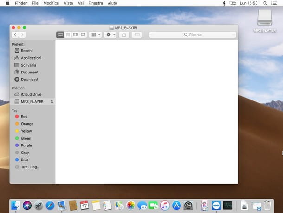Switch to column view in toolbar
This screenshot has height=213, width=283.
coord(76,35)
